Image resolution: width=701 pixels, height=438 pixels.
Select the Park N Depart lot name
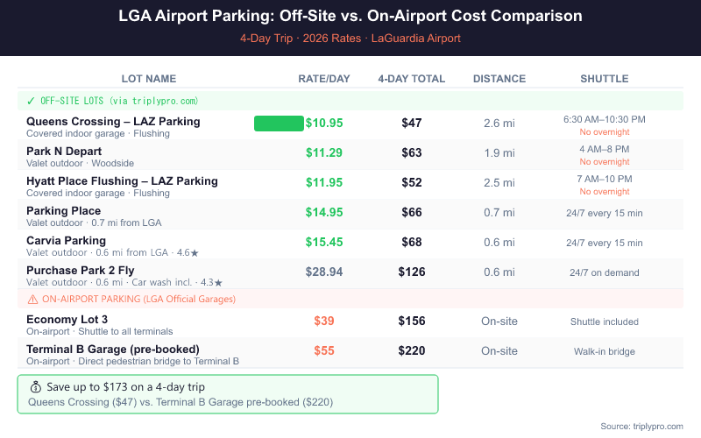coord(64,152)
